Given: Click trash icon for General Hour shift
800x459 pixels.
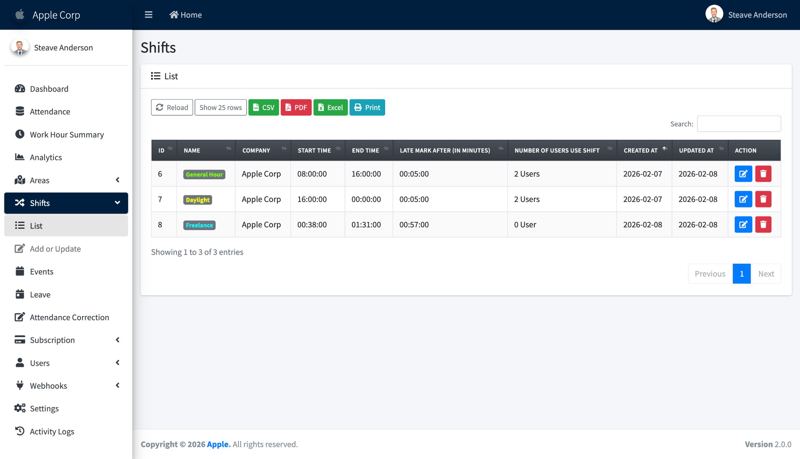Looking at the screenshot, I should pos(763,174).
